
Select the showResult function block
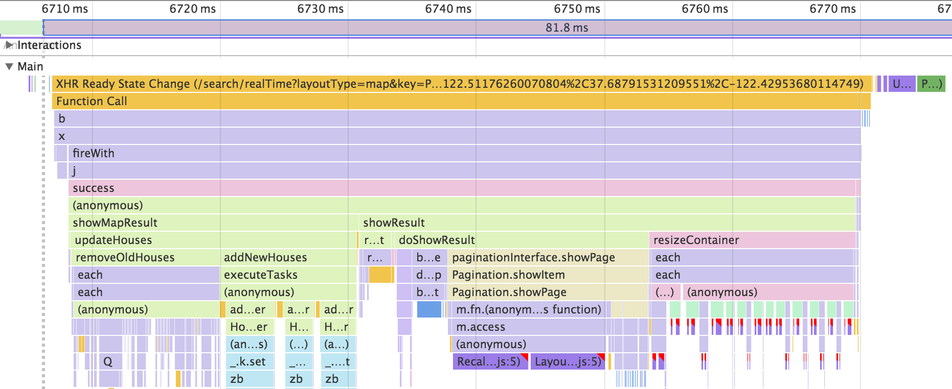tap(607, 223)
